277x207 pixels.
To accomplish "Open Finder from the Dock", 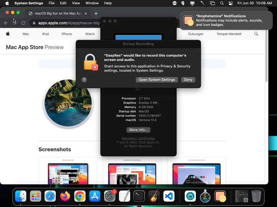I will [x=21, y=196].
